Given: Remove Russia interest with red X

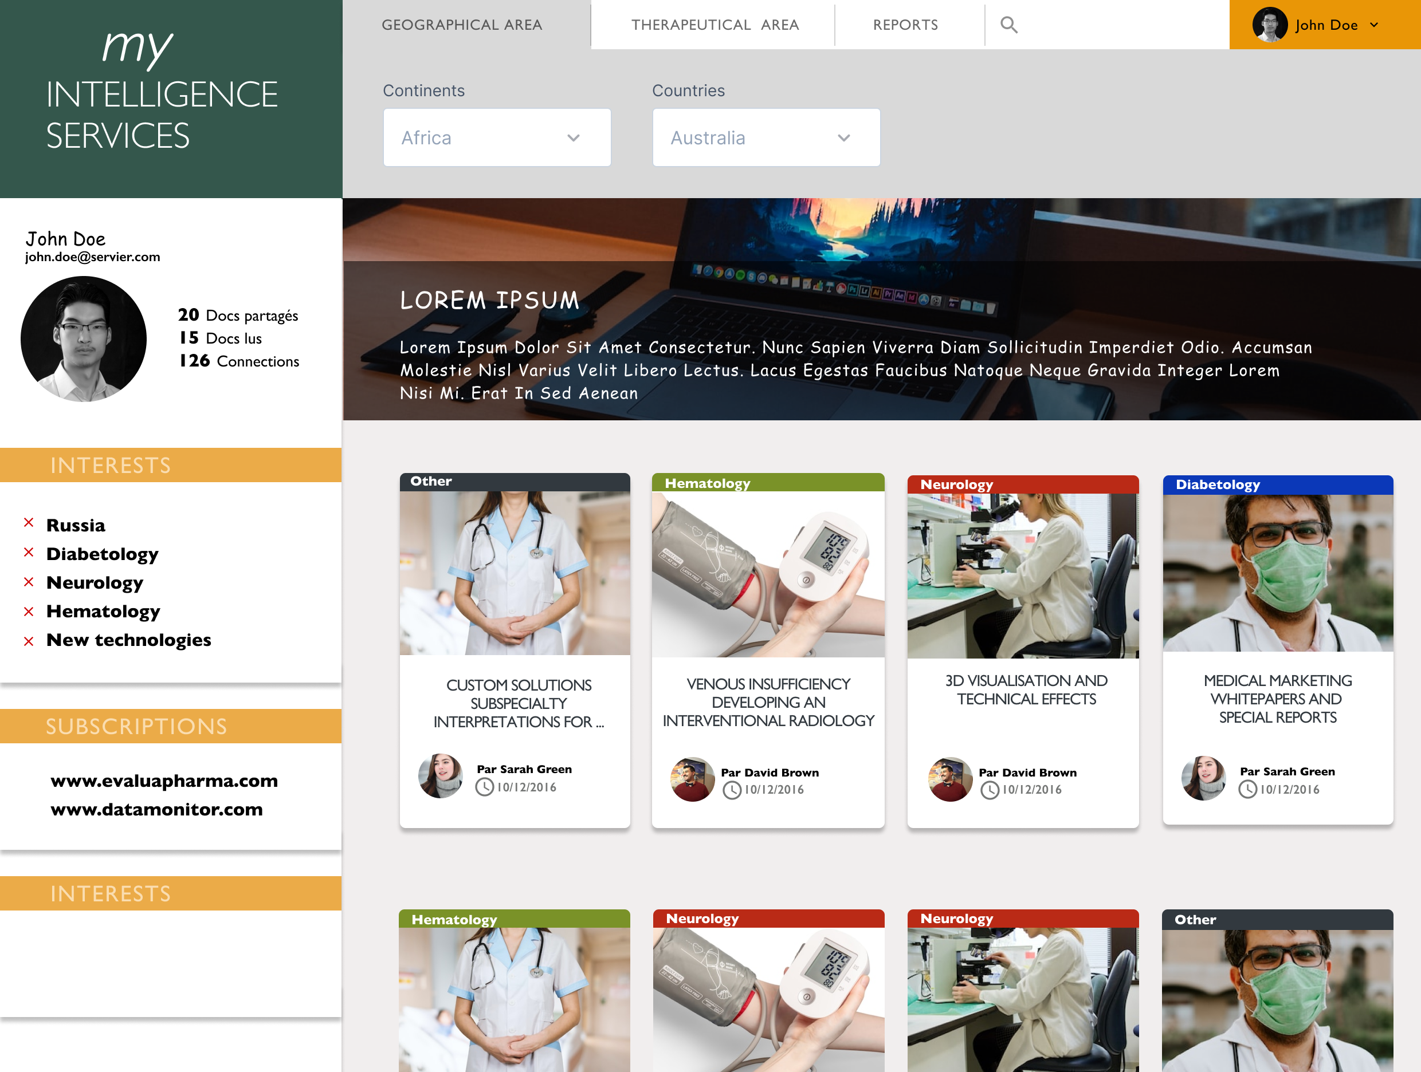Looking at the screenshot, I should [29, 523].
